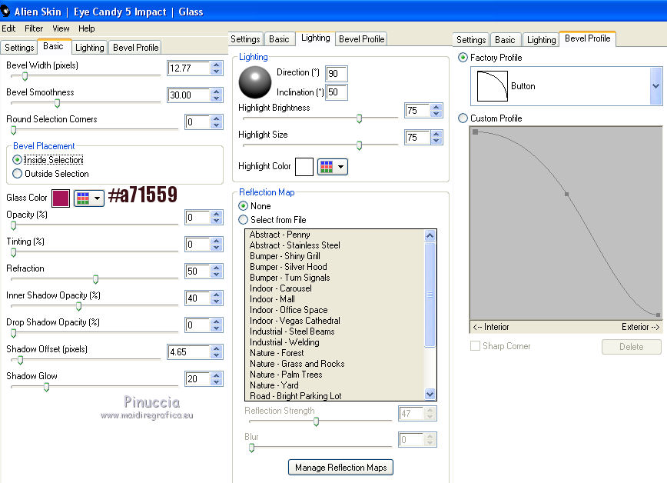Open the Filter menu

pos(34,28)
